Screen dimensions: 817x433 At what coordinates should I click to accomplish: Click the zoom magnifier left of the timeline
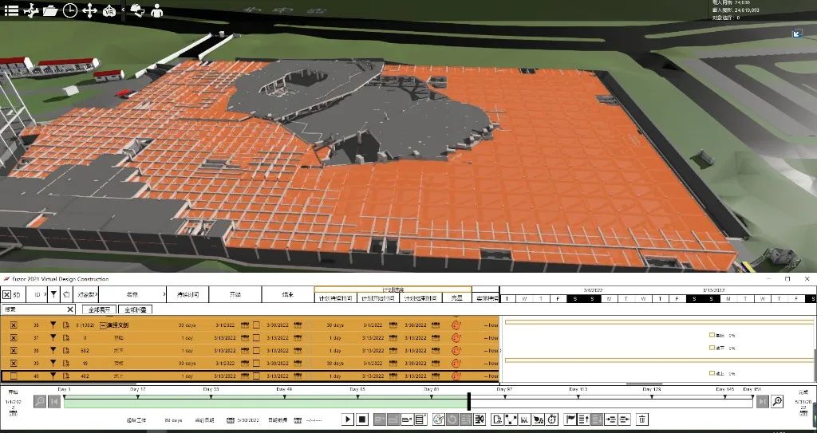tap(40, 402)
